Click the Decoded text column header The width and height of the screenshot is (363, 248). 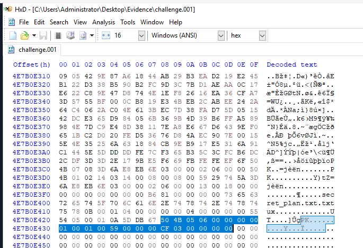pyautogui.click(x=291, y=65)
